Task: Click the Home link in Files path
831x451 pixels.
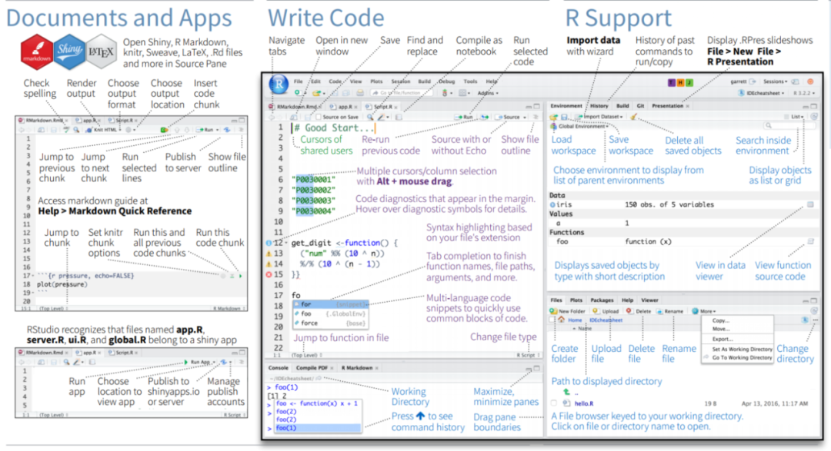Action: 575,320
